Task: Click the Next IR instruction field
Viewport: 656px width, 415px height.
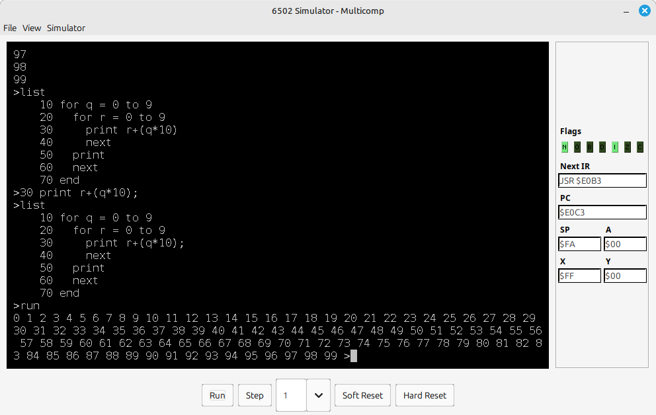Action: 602,180
